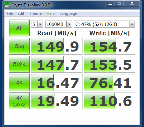Click the 512K read result 147.7
Screen dimensions: 144x127
(57, 64)
